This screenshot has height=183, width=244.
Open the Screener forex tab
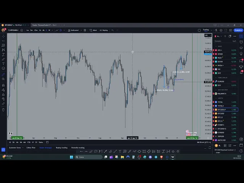(x=15, y=148)
